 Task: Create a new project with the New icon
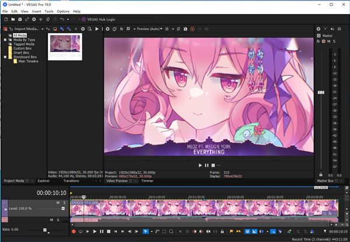click(6, 19)
